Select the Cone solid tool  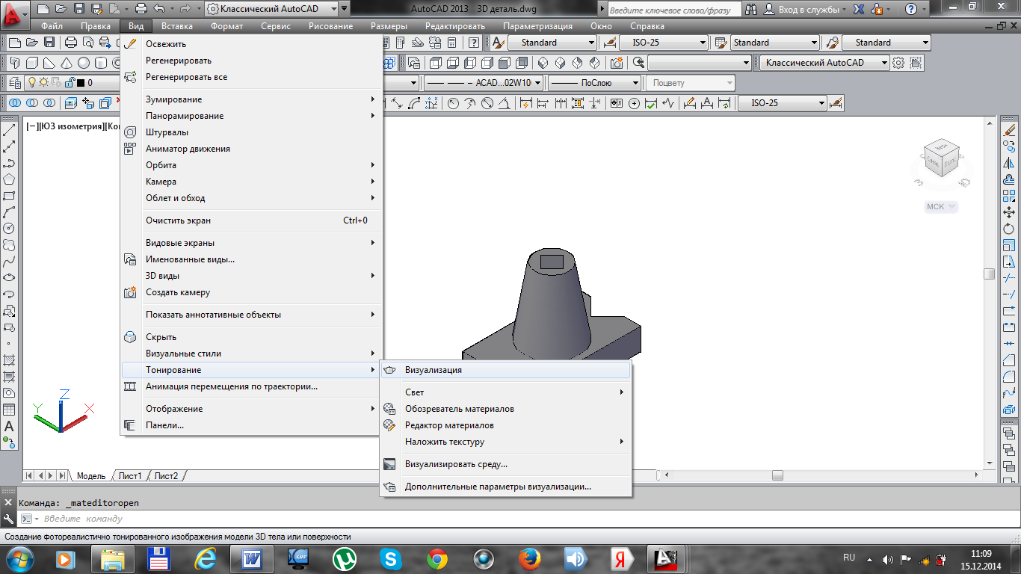[67, 63]
